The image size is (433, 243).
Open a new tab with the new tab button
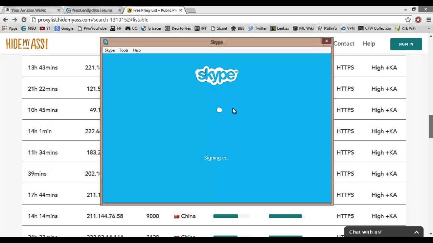(x=191, y=10)
